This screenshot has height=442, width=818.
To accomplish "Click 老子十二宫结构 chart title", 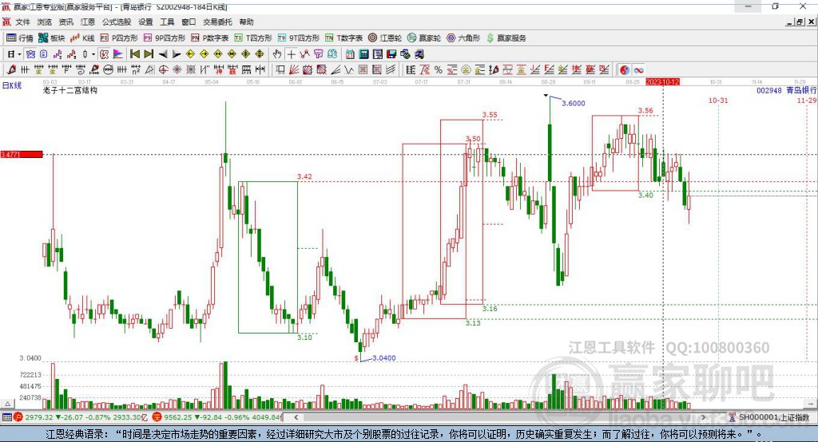I will click(70, 90).
